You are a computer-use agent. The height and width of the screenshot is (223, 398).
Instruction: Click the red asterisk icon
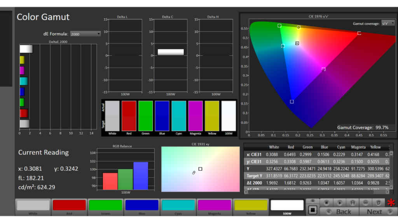coord(391,202)
